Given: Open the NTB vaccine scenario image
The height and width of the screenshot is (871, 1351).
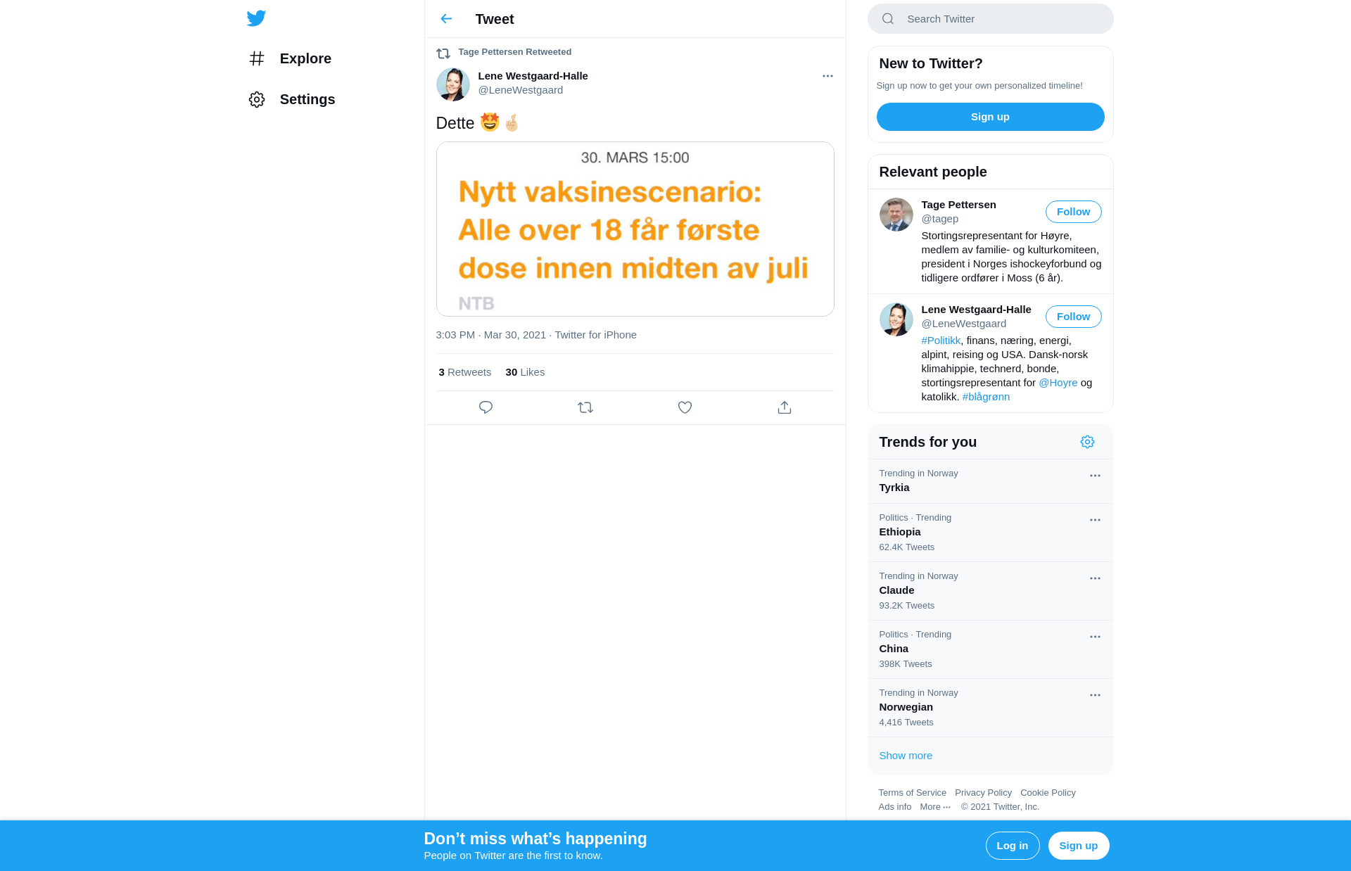Looking at the screenshot, I should 635,229.
